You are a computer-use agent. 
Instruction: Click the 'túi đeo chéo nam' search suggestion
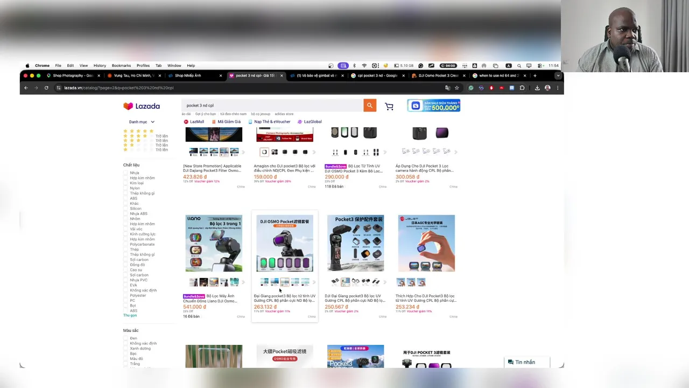233,114
